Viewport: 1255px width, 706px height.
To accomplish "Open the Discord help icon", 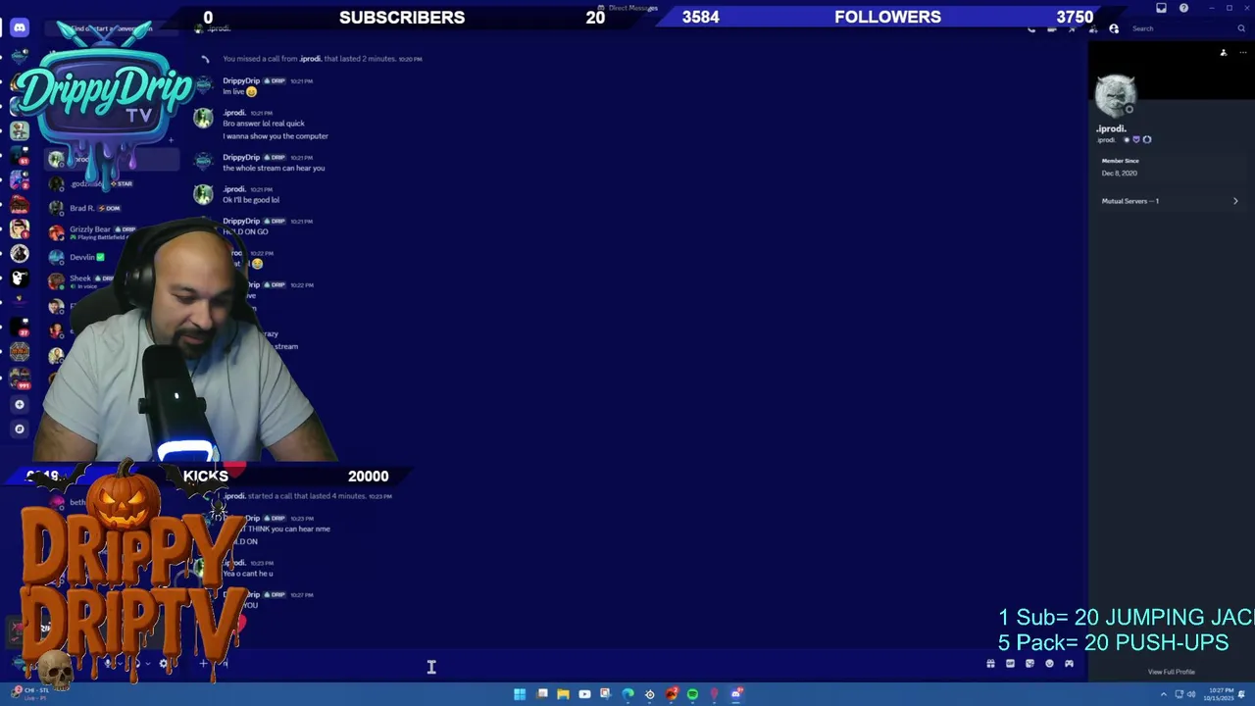I will pyautogui.click(x=1183, y=8).
